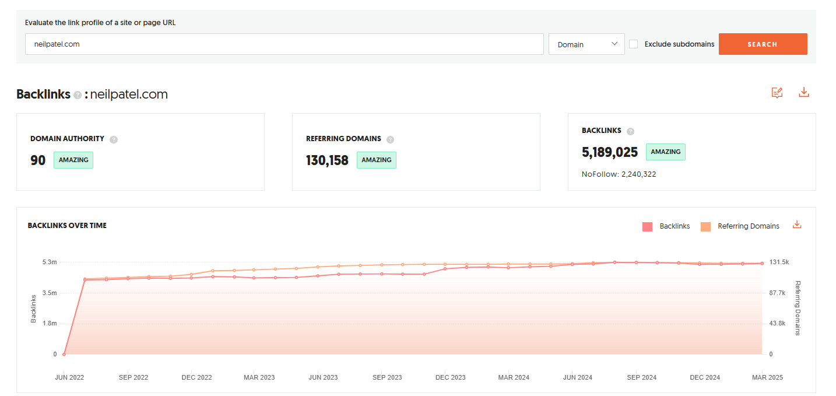The image size is (836, 396).
Task: Click the NoFollow: 2,240,322 count text
Action: [619, 174]
